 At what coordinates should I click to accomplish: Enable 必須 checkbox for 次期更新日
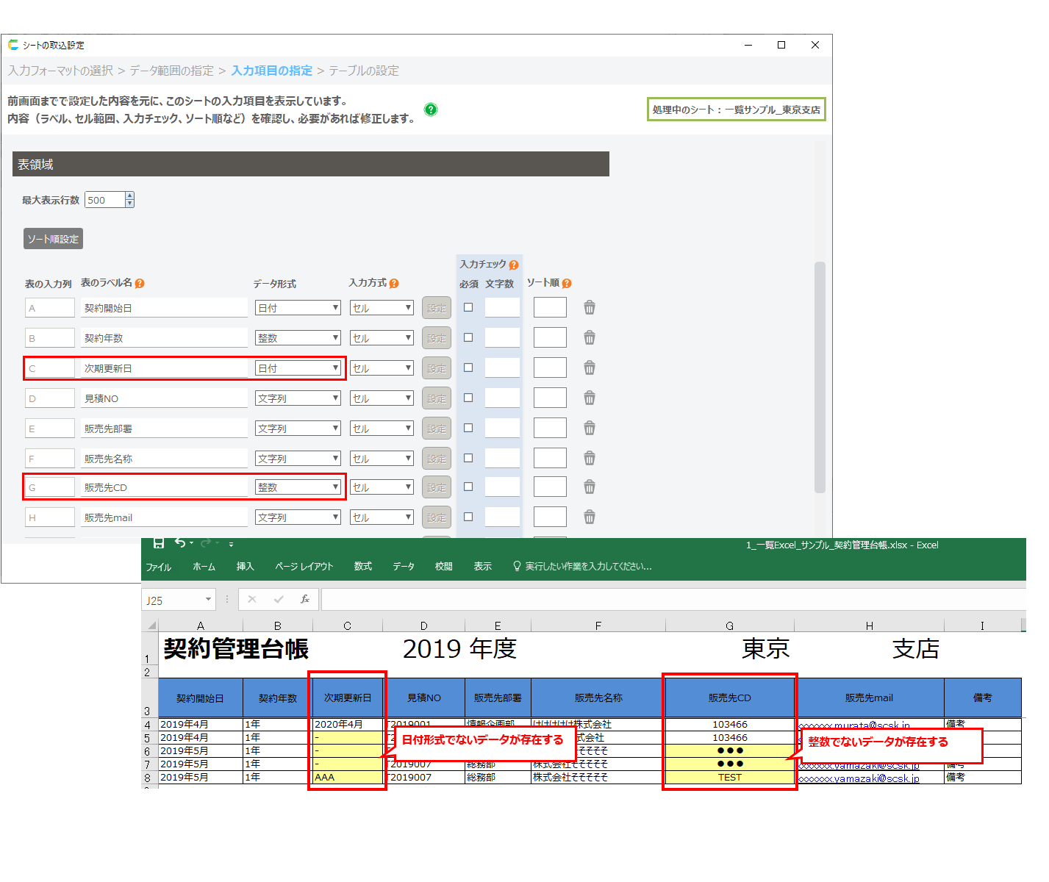tap(468, 367)
